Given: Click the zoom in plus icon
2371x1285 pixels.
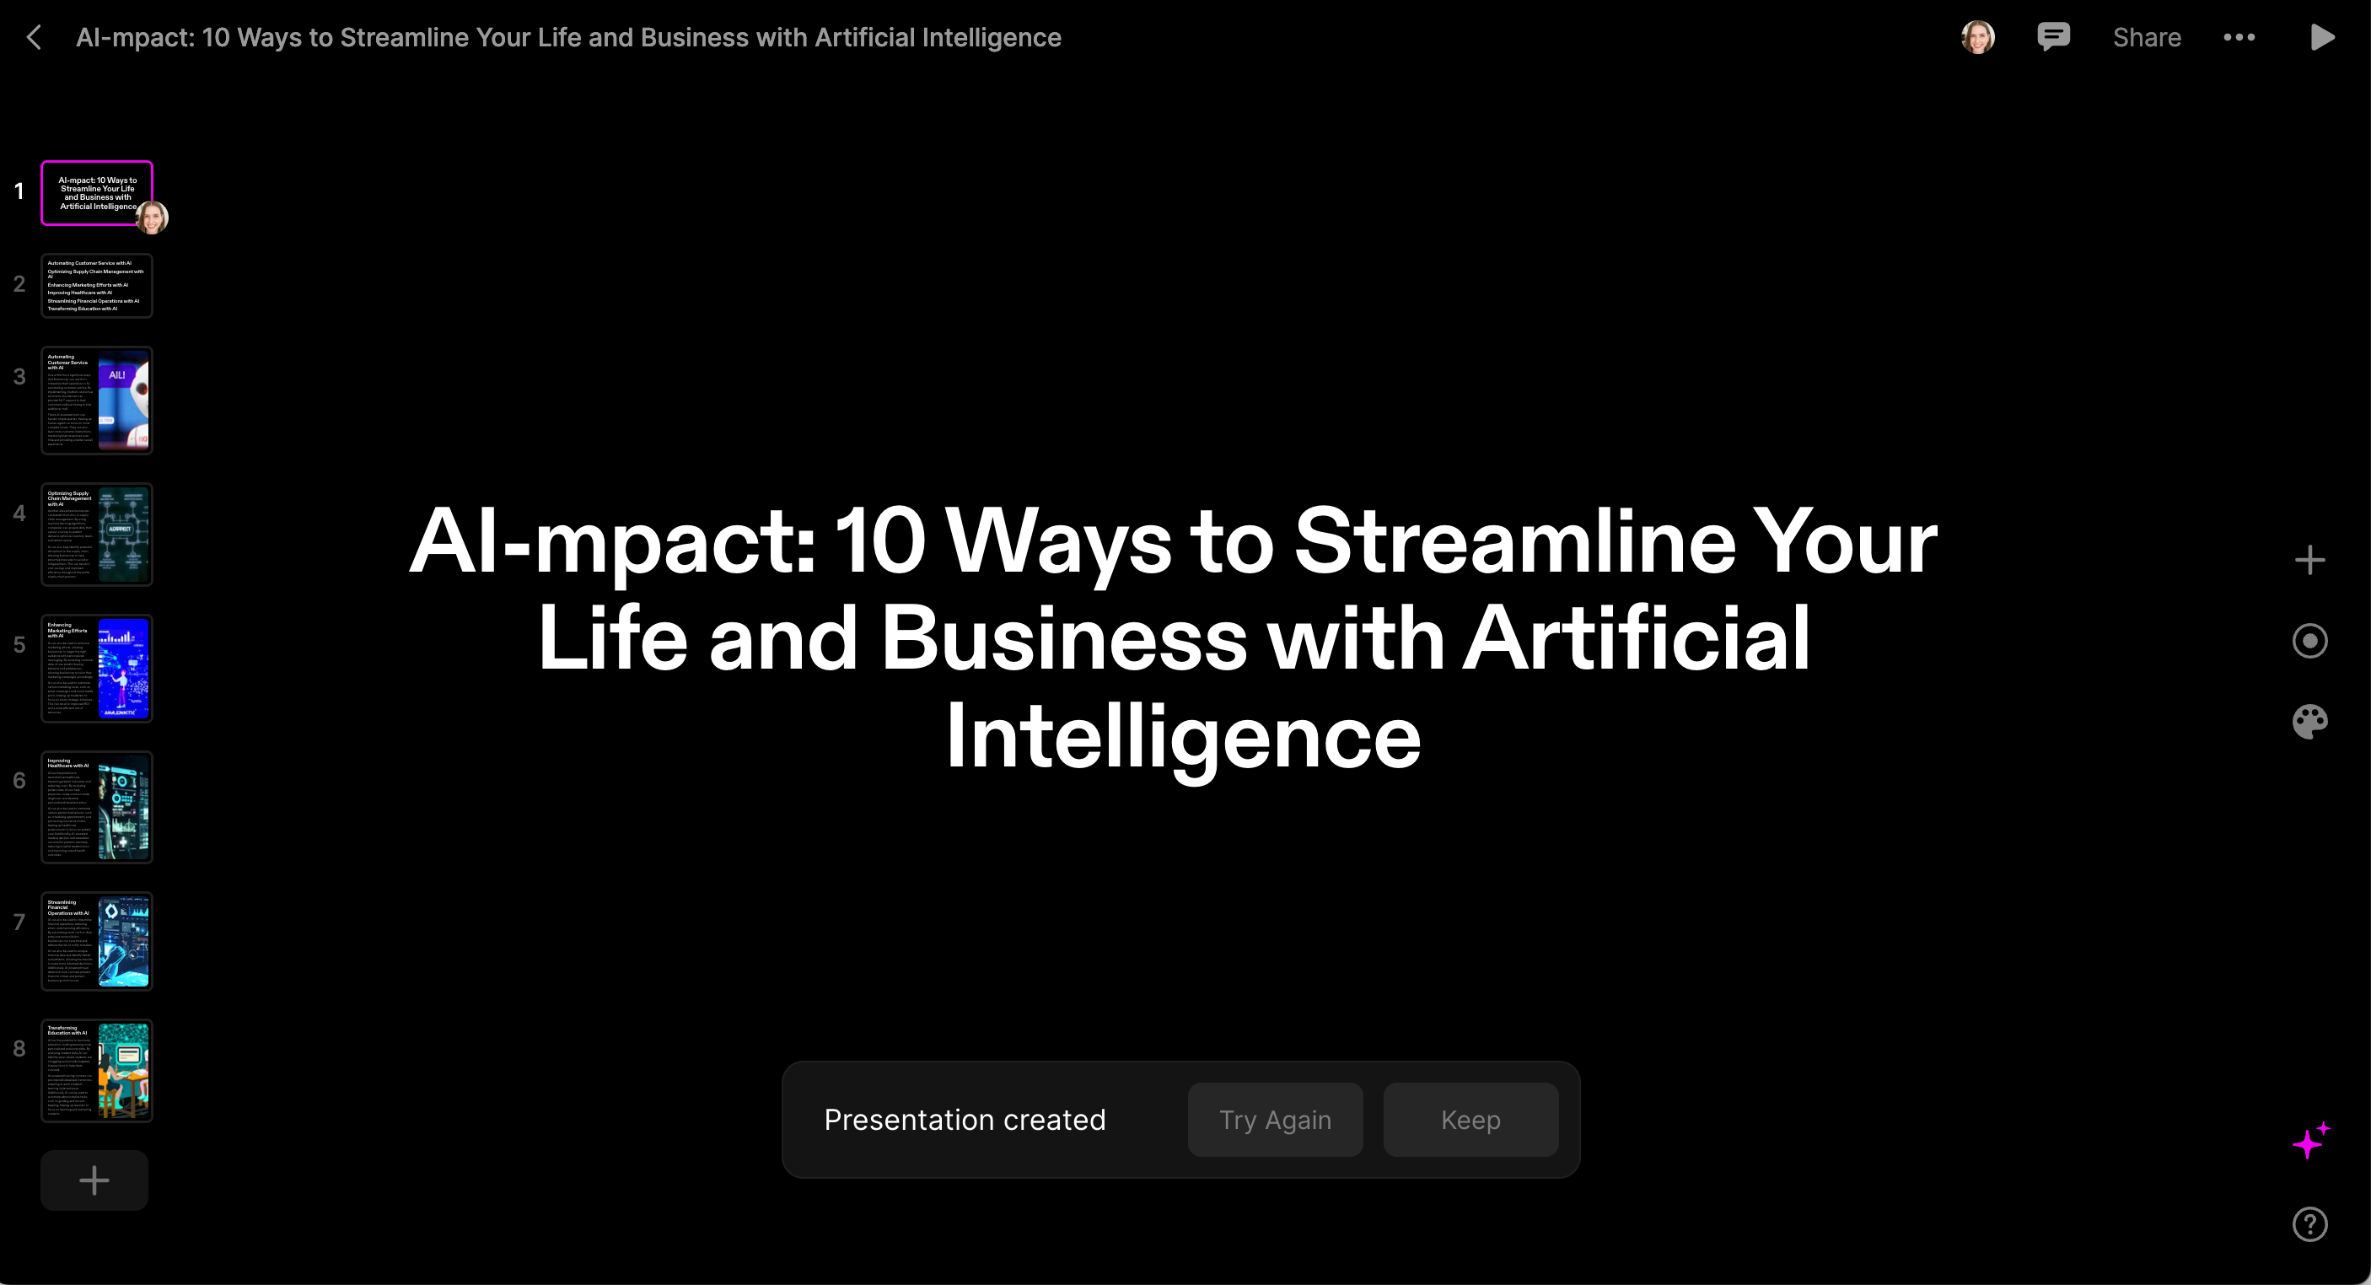Looking at the screenshot, I should 2308,560.
